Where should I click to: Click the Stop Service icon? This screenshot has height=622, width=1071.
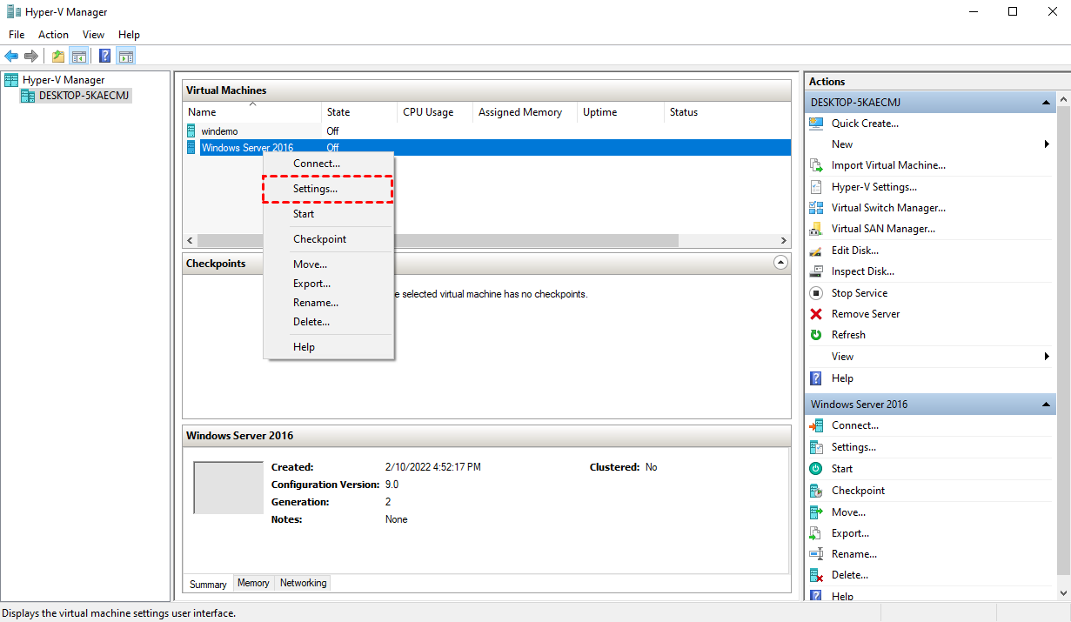(x=816, y=293)
